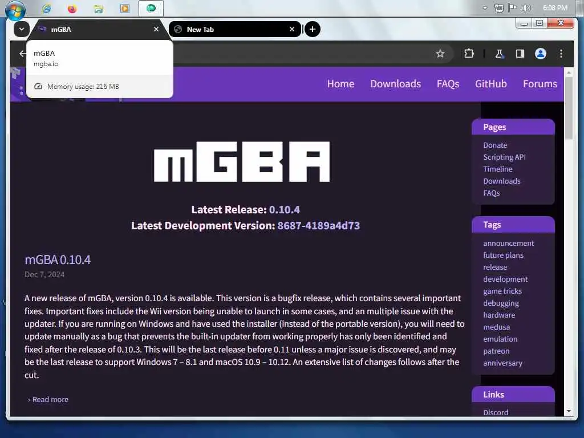The width and height of the screenshot is (584, 438).
Task: Select the release tag
Action: pos(495,267)
